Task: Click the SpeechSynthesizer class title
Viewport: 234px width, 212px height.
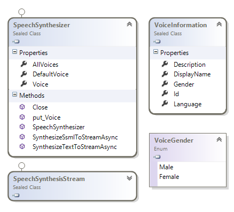Action: click(x=42, y=25)
